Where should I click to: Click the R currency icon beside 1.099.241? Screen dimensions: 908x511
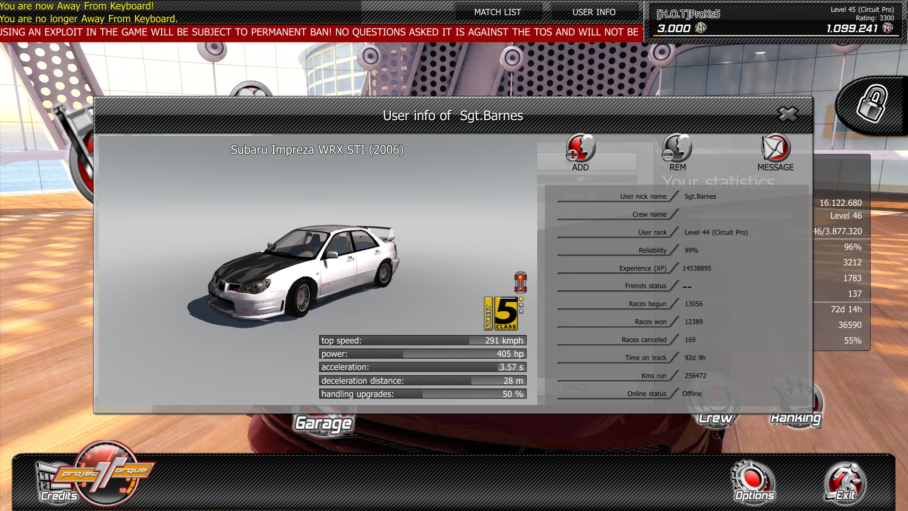point(888,28)
